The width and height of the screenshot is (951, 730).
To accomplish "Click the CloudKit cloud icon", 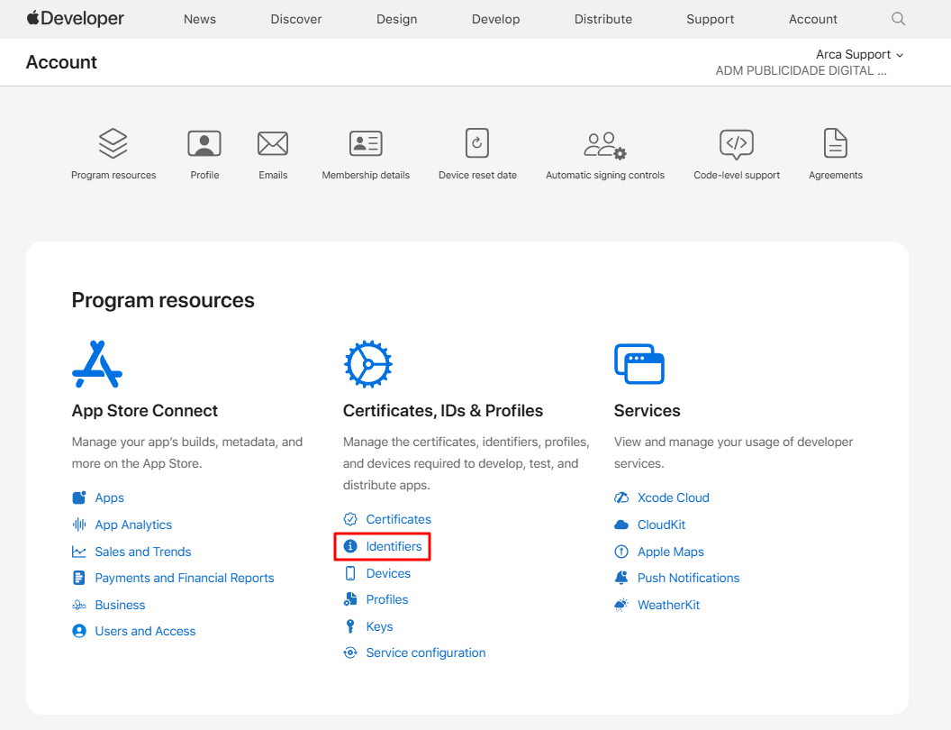I will point(621,525).
